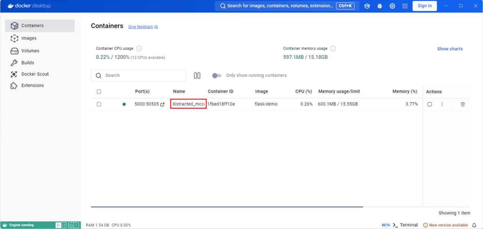Expand the engine options kebab menu

(x=77, y=225)
